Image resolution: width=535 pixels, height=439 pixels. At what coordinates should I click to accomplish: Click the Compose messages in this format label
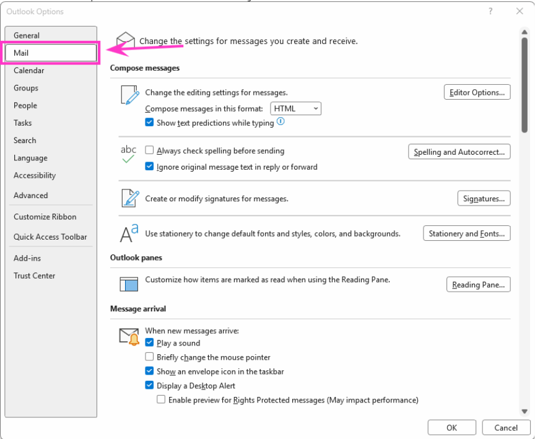pyautogui.click(x=204, y=109)
